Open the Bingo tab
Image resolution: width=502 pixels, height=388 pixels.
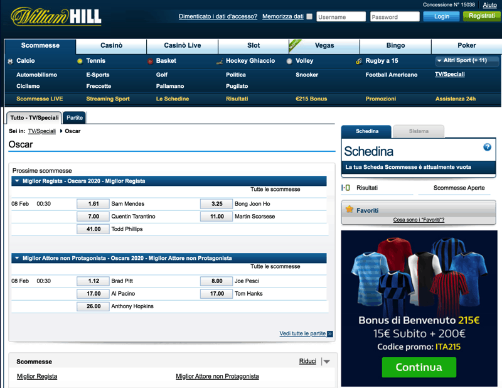pyautogui.click(x=396, y=45)
